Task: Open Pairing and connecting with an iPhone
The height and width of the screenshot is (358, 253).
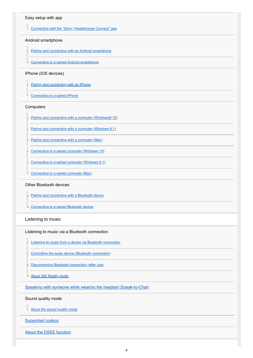Action: pyautogui.click(x=61, y=85)
